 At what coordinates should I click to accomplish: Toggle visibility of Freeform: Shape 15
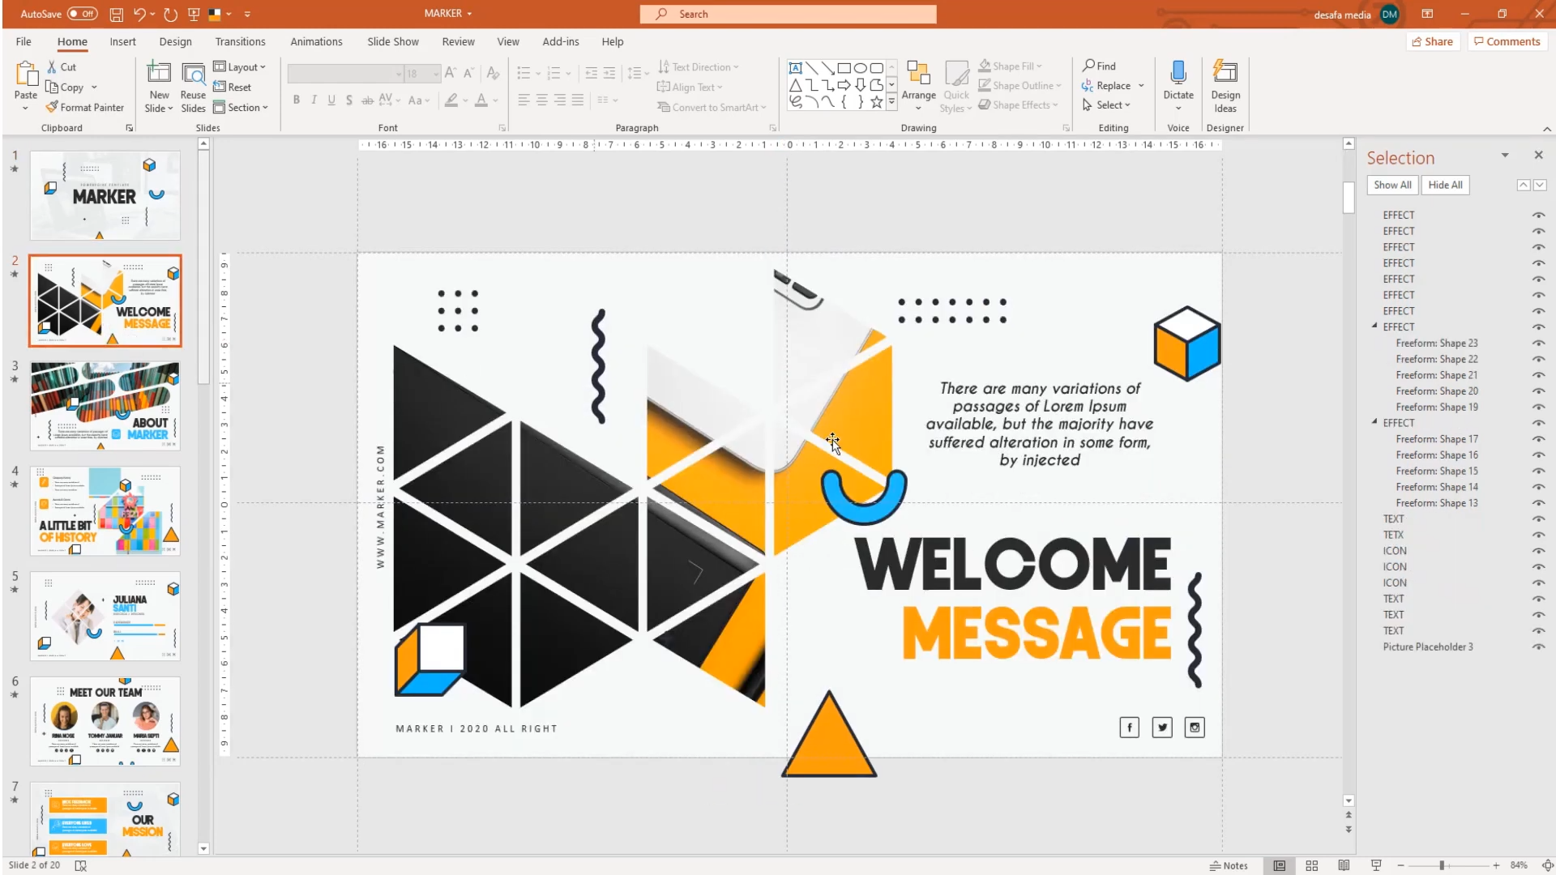coord(1538,472)
